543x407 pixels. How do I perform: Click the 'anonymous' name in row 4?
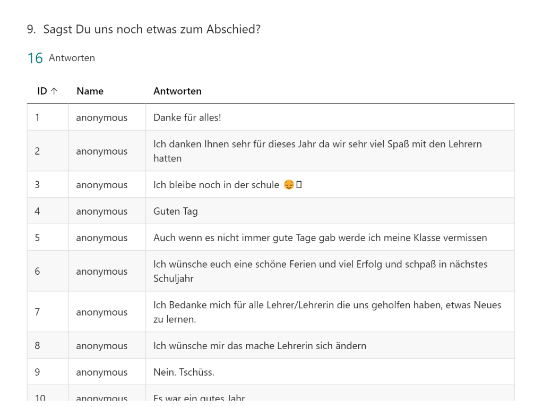[101, 211]
